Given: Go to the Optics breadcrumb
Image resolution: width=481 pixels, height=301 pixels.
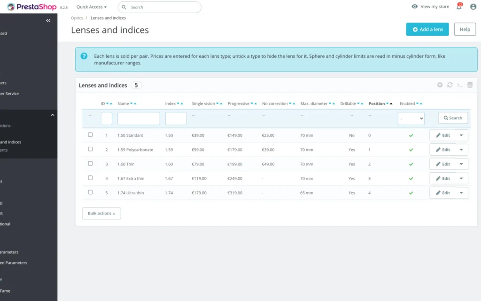Looking at the screenshot, I should pos(77,18).
